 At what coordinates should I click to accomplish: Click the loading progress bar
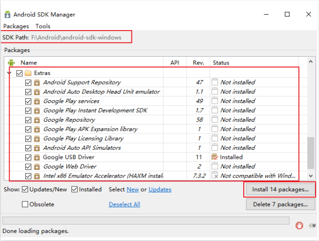146,220
